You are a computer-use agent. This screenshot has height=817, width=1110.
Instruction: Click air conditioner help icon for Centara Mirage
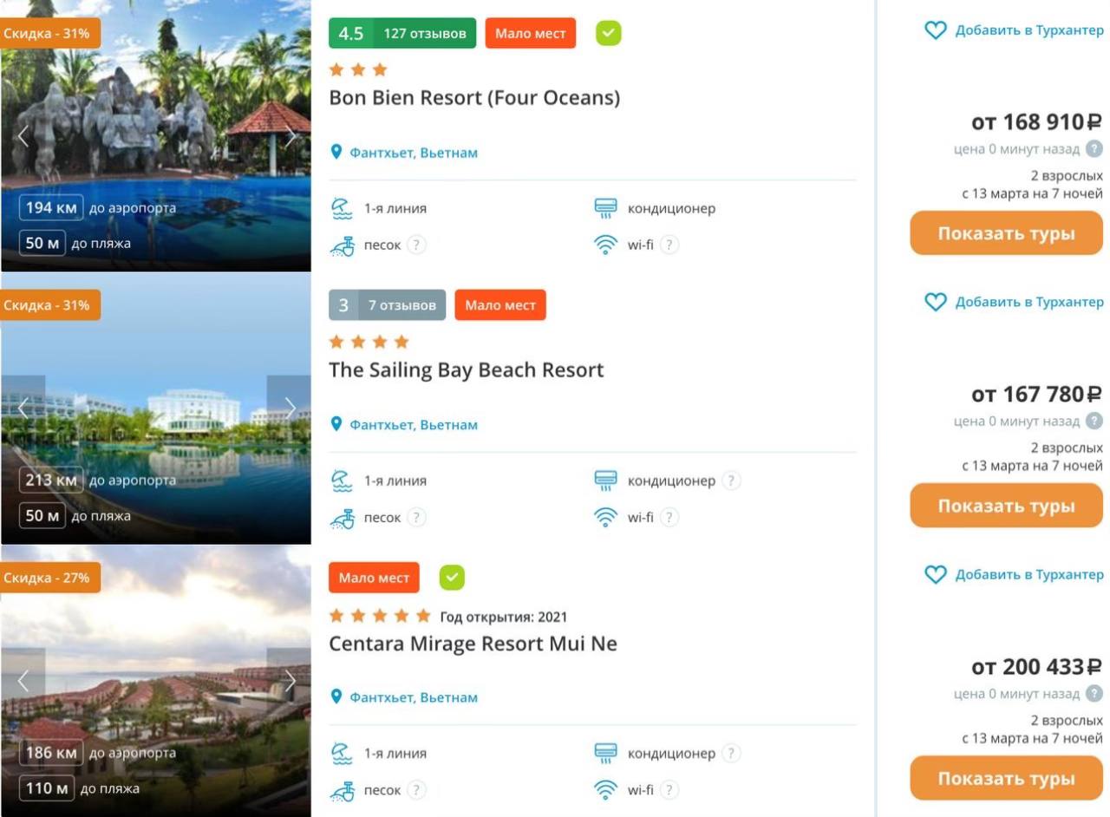731,753
